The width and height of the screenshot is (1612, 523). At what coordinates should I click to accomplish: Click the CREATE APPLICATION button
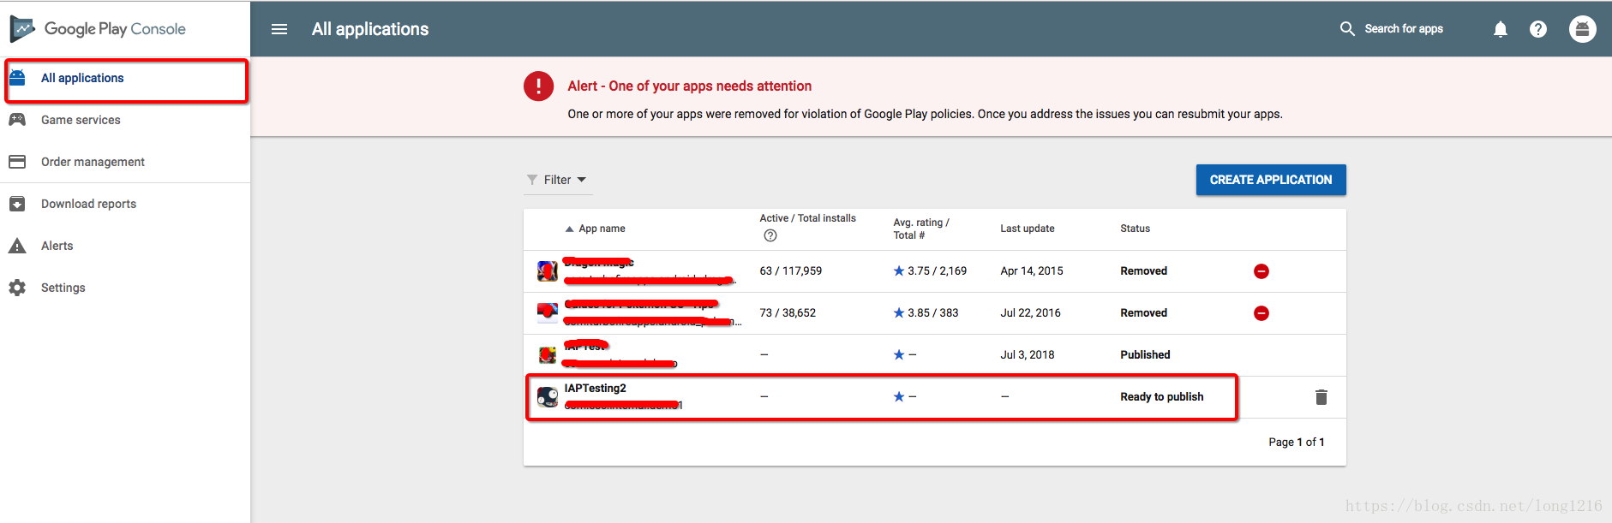pyautogui.click(x=1271, y=180)
